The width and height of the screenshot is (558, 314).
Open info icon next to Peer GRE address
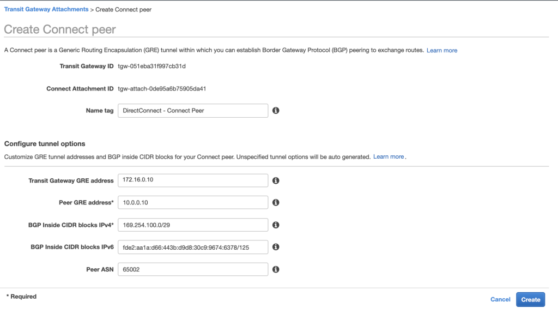276,203
